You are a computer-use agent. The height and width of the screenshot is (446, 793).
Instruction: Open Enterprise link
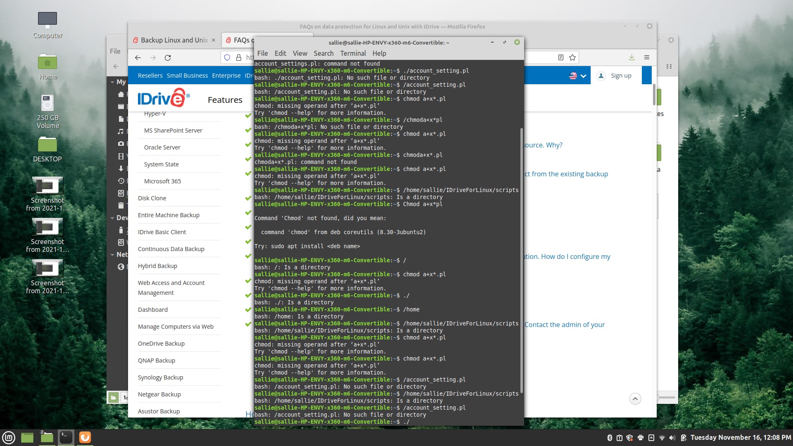pos(226,76)
